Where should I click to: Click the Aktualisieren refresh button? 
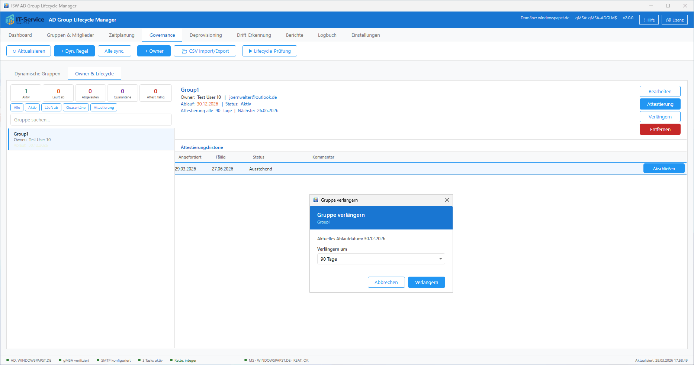(x=29, y=51)
